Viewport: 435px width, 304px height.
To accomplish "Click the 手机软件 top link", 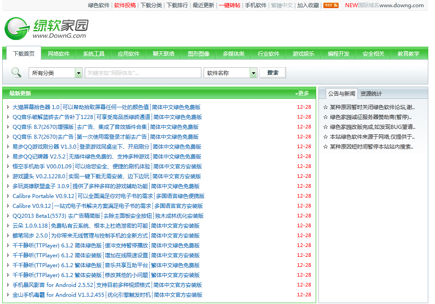I will pyautogui.click(x=256, y=5).
